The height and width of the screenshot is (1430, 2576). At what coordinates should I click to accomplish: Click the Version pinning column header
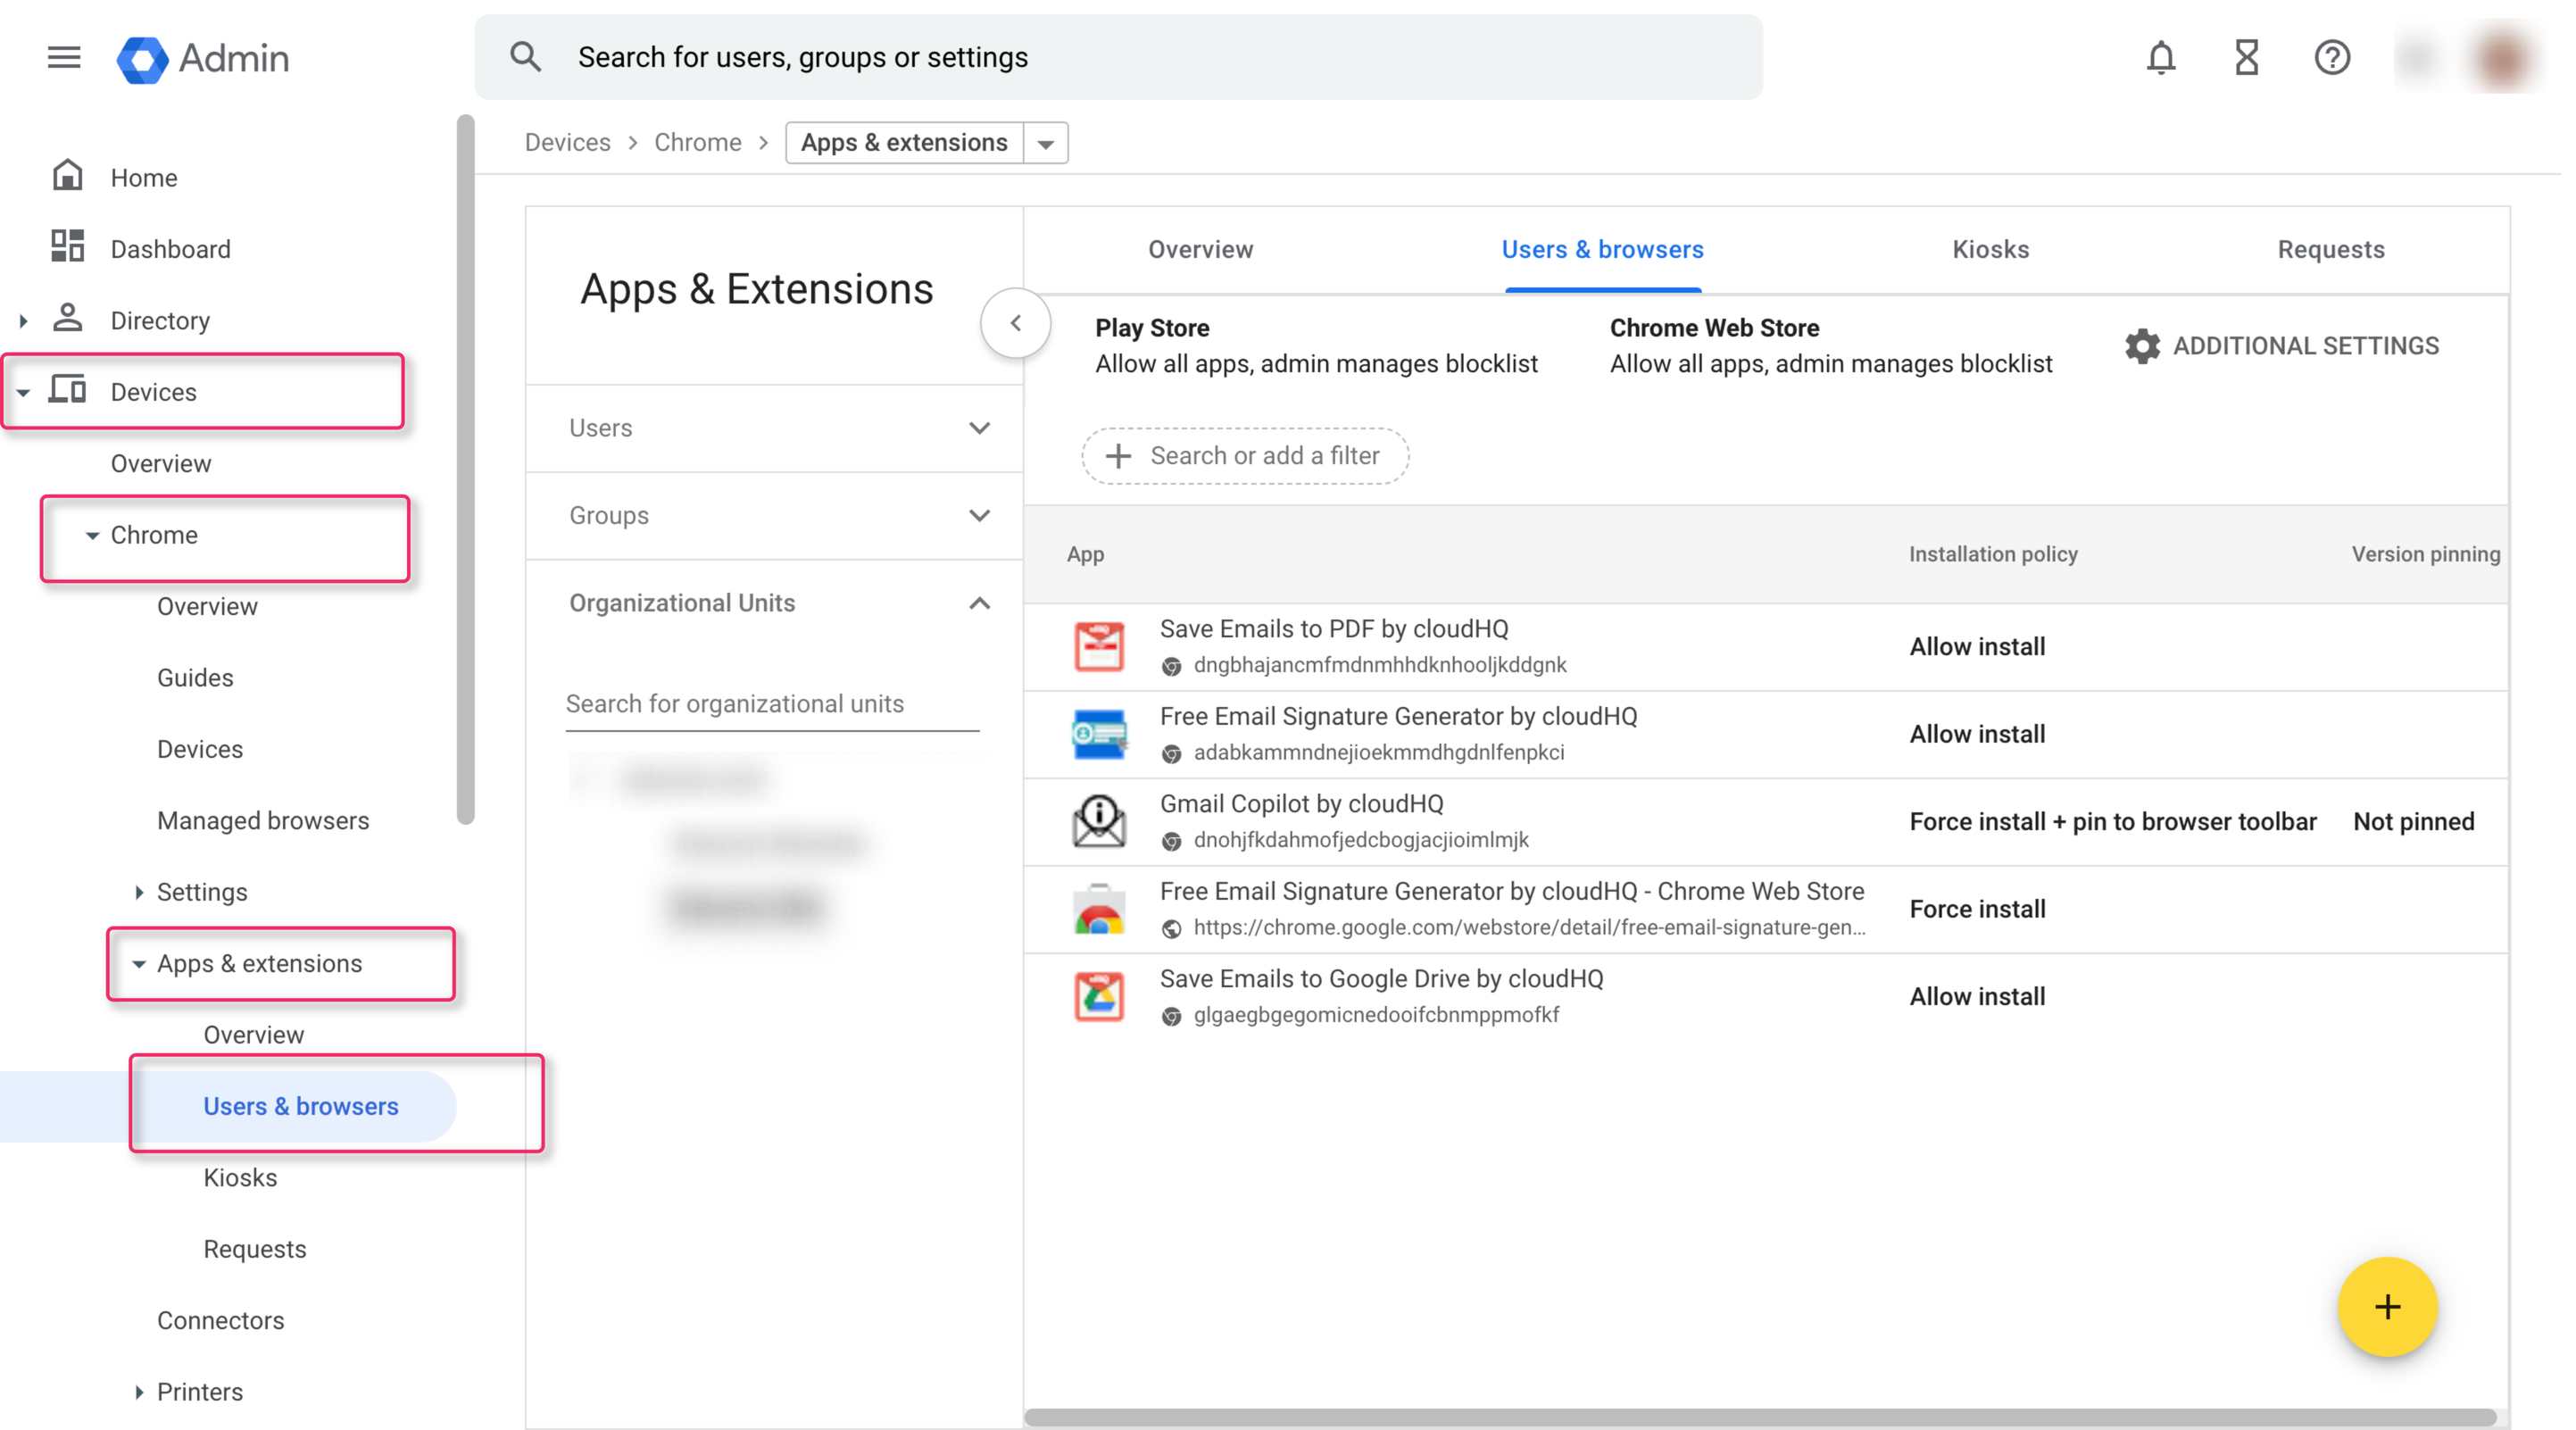2425,554
